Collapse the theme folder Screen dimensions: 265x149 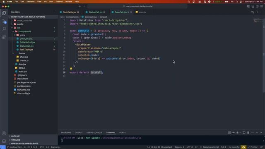(33, 53)
